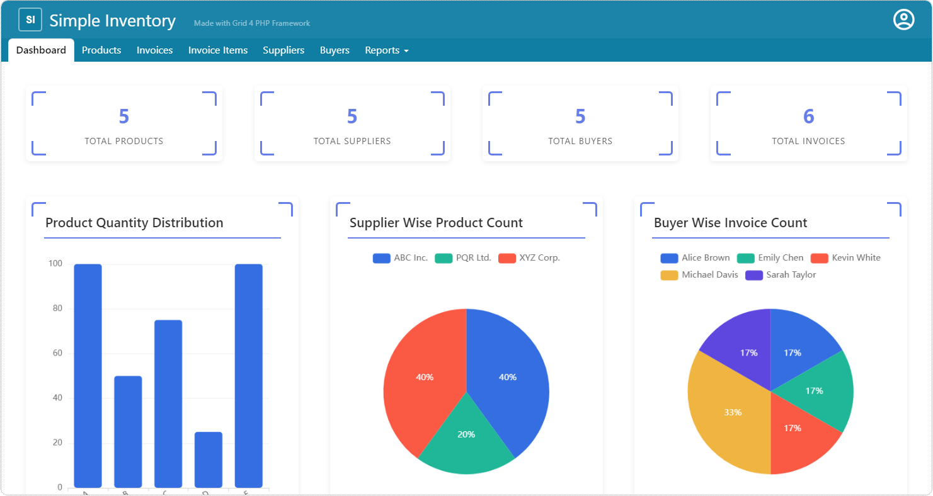This screenshot has width=933, height=496.
Task: Navigate to the Suppliers tab
Action: point(283,50)
